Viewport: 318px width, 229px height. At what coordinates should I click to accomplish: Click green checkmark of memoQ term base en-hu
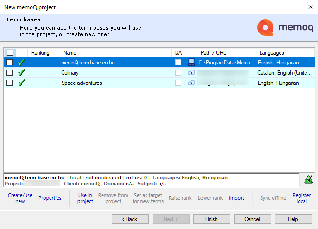[21, 63]
